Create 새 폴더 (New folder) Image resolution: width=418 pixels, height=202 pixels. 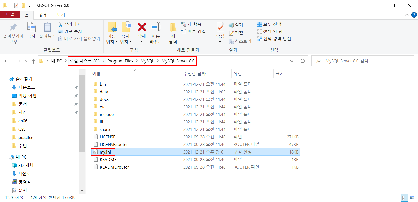pyautogui.click(x=173, y=33)
